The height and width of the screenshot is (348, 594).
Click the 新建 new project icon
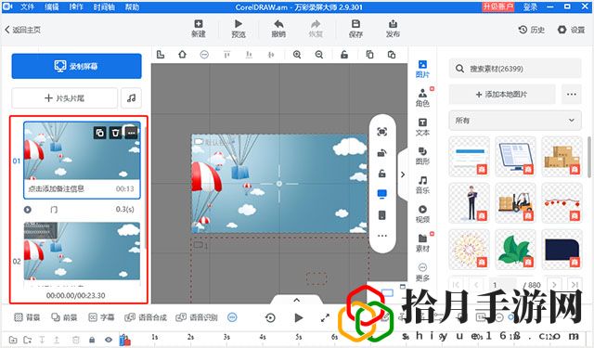click(x=199, y=24)
